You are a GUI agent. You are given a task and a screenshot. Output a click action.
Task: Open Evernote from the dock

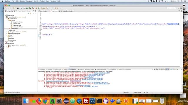(53, 101)
